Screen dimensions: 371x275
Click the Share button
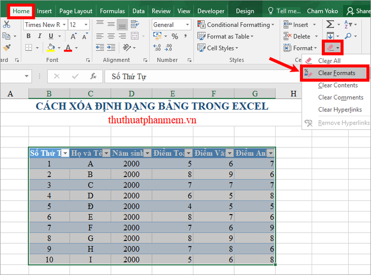(x=359, y=11)
